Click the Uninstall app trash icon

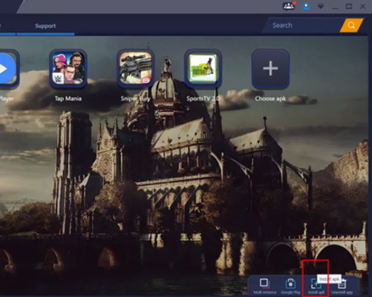[x=342, y=284]
